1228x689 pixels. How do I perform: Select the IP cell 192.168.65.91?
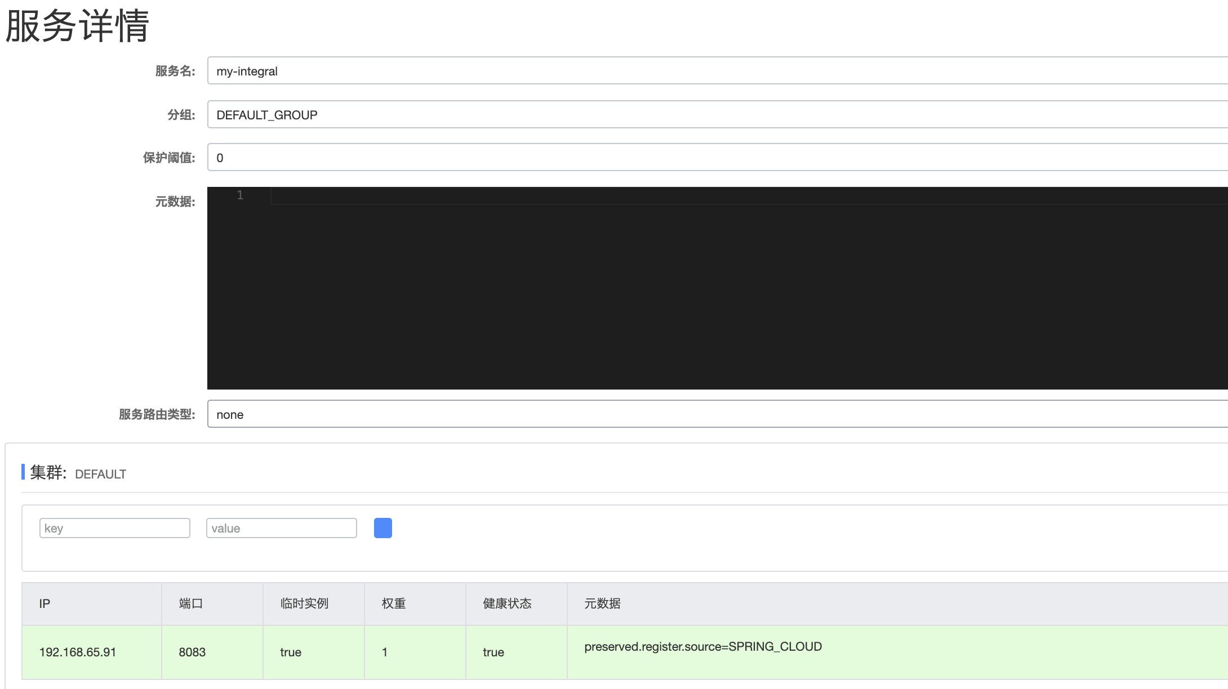(x=92, y=652)
